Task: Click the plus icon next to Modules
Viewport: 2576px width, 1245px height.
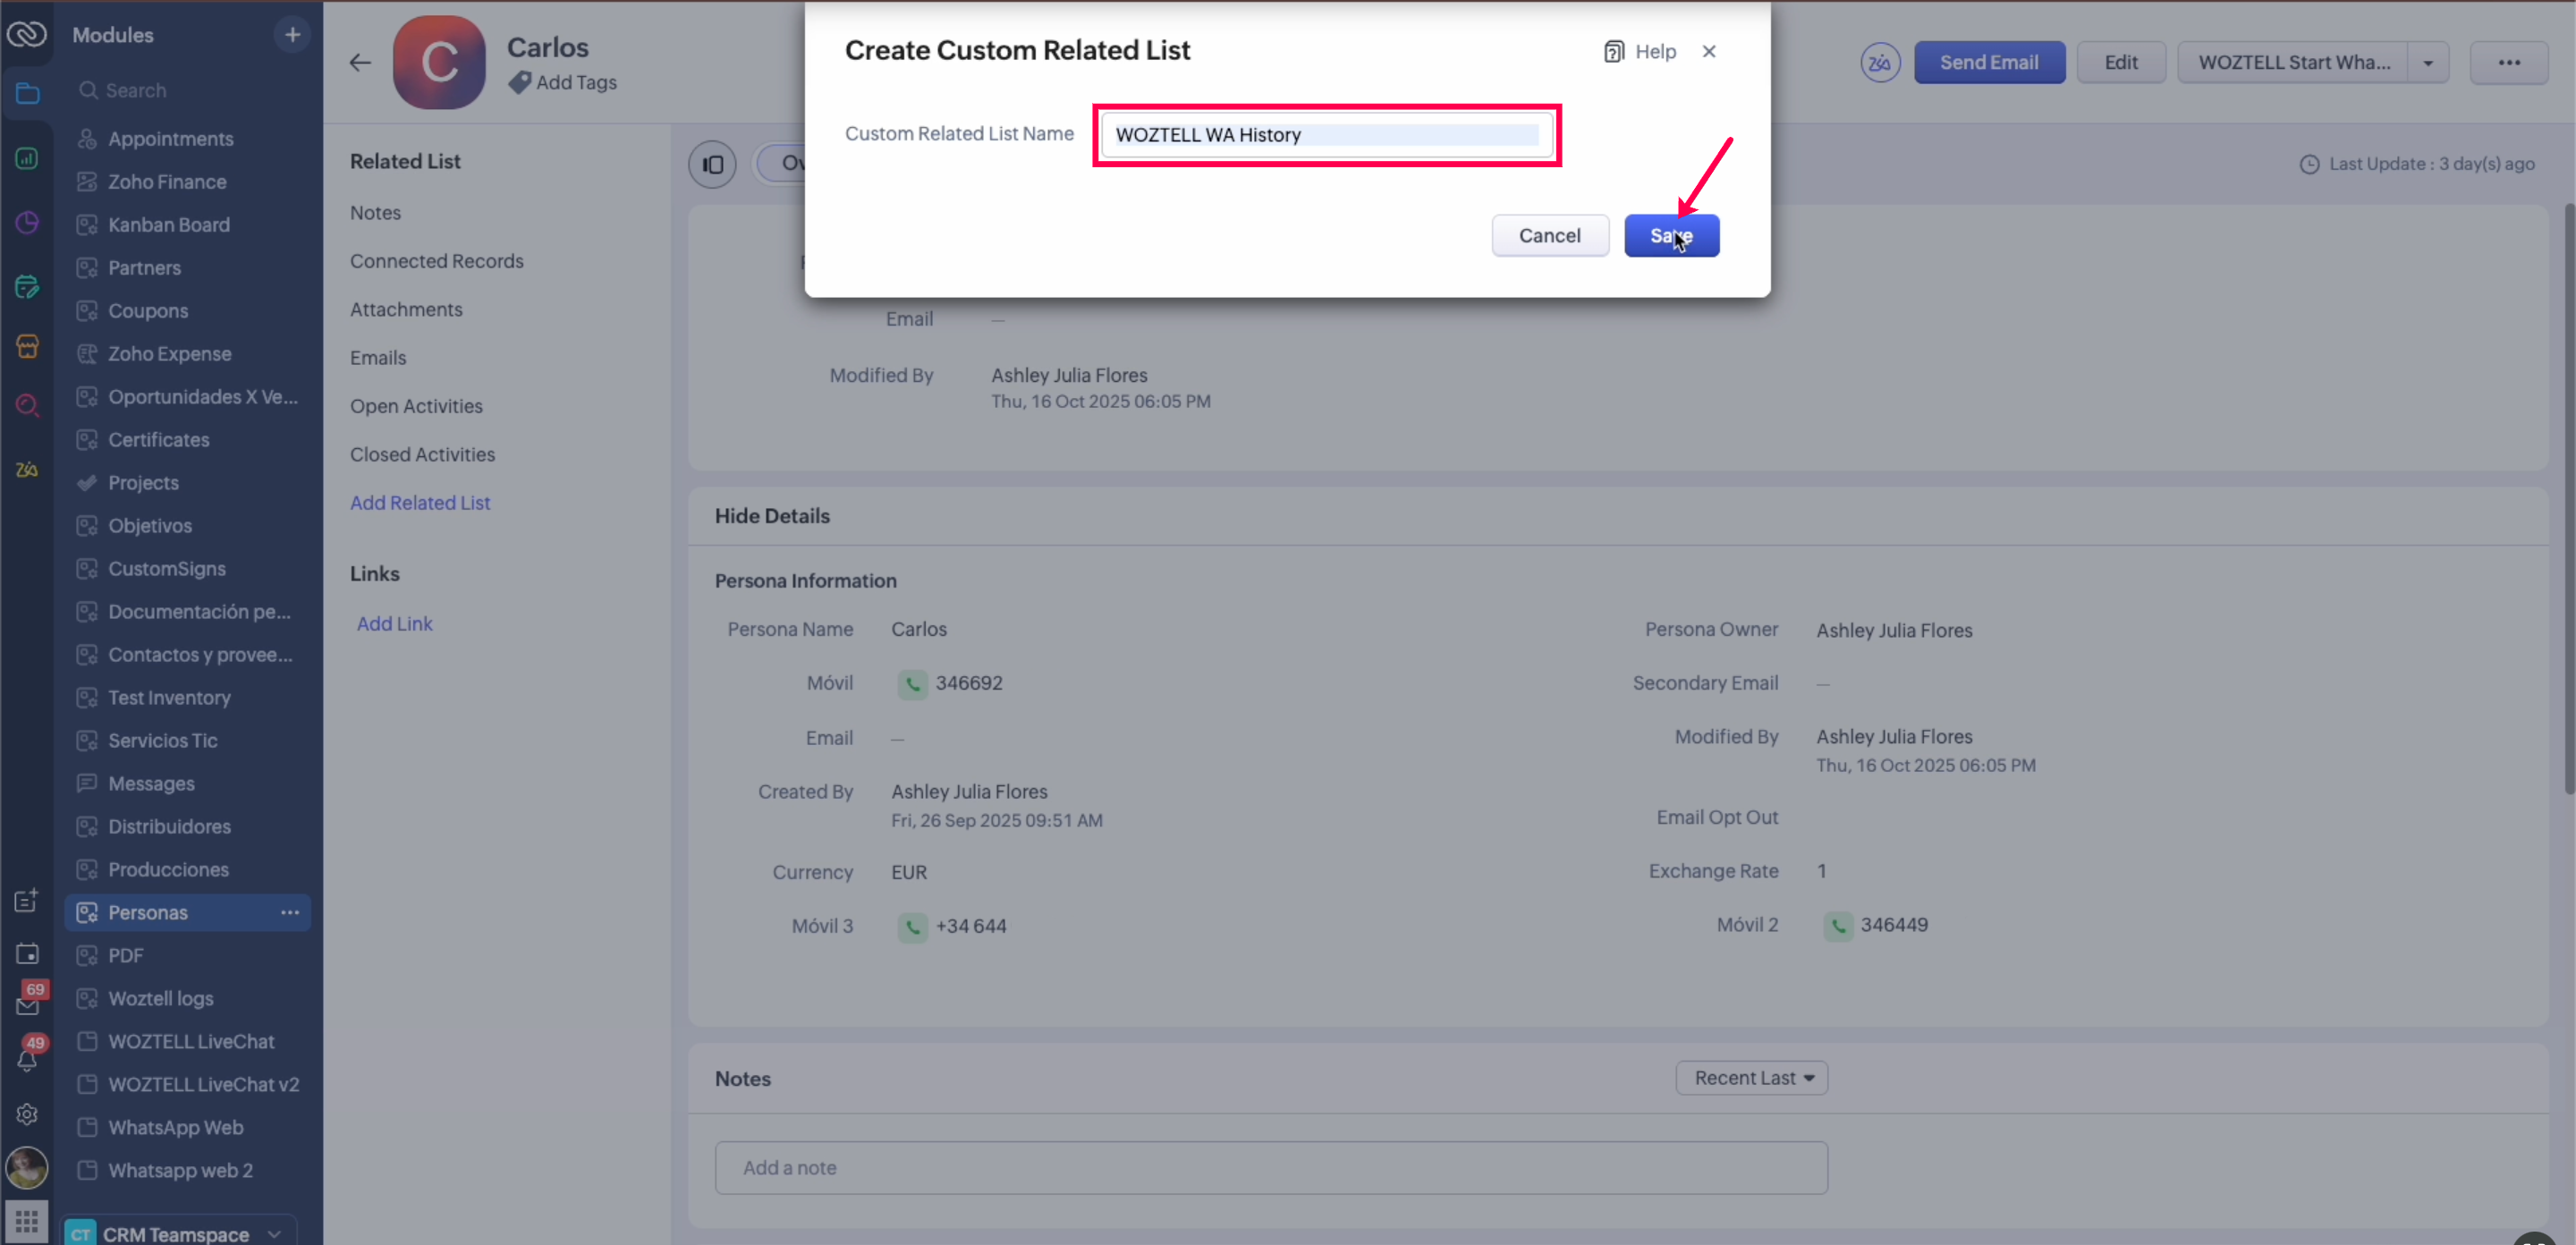Action: coord(292,35)
